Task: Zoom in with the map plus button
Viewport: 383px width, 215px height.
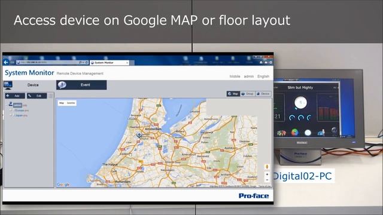Action: click(x=267, y=174)
